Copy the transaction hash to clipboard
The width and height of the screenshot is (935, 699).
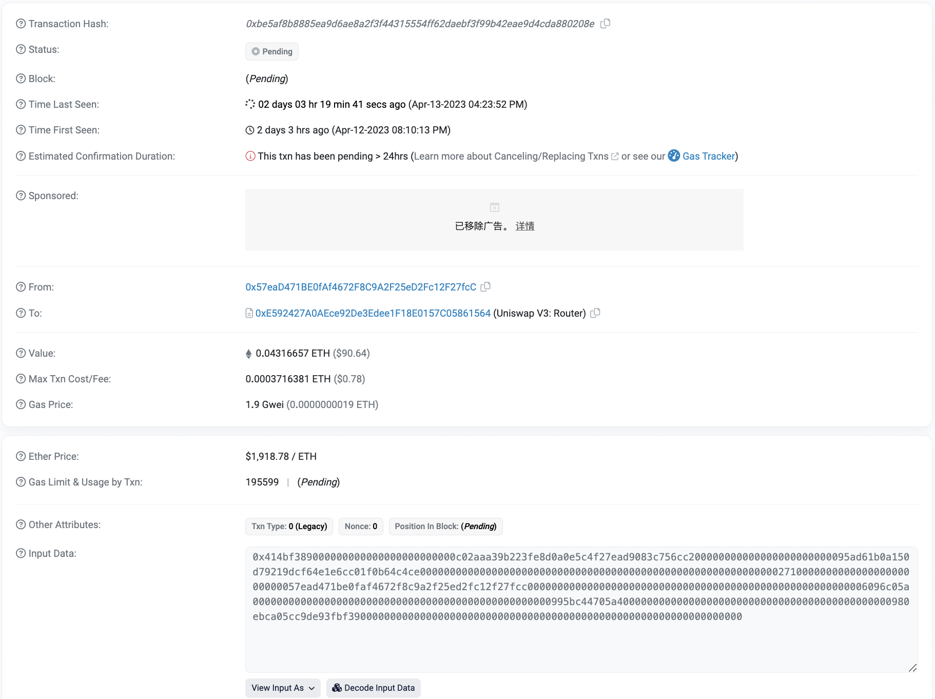coord(606,24)
